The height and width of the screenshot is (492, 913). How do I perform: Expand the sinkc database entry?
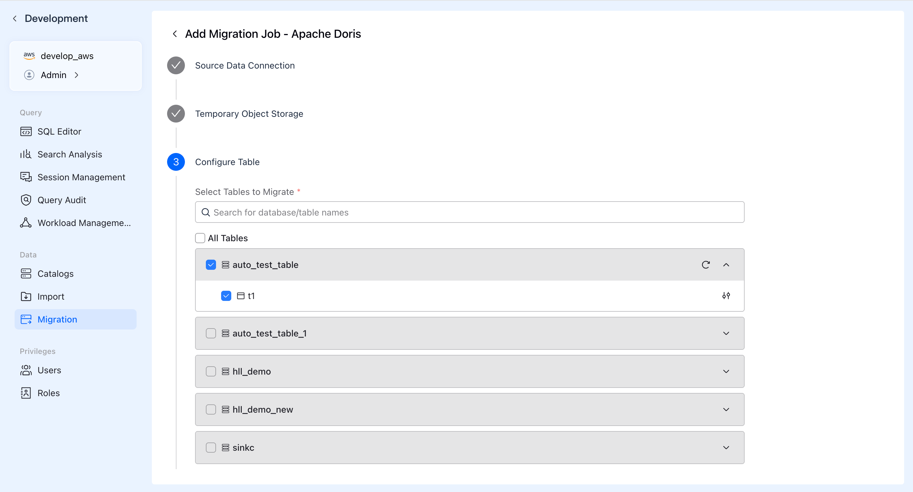pyautogui.click(x=726, y=447)
